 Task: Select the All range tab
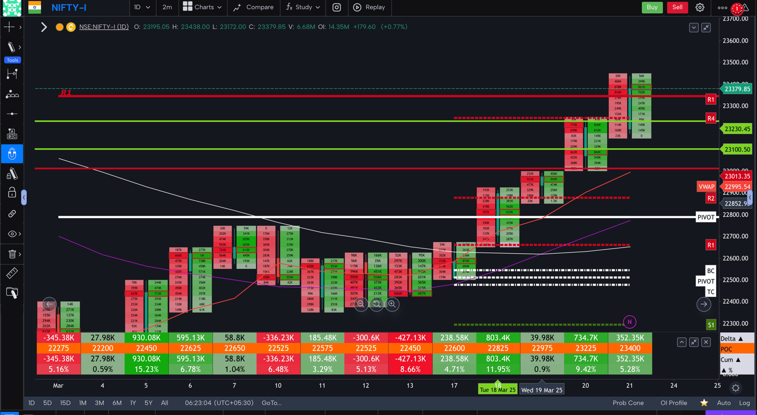(x=165, y=403)
